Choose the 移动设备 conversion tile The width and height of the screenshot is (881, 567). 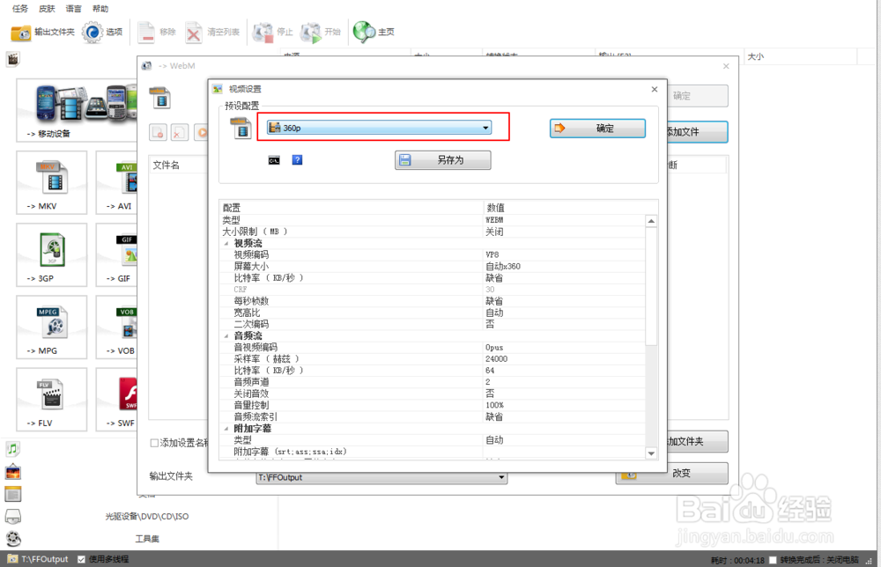tap(77, 110)
